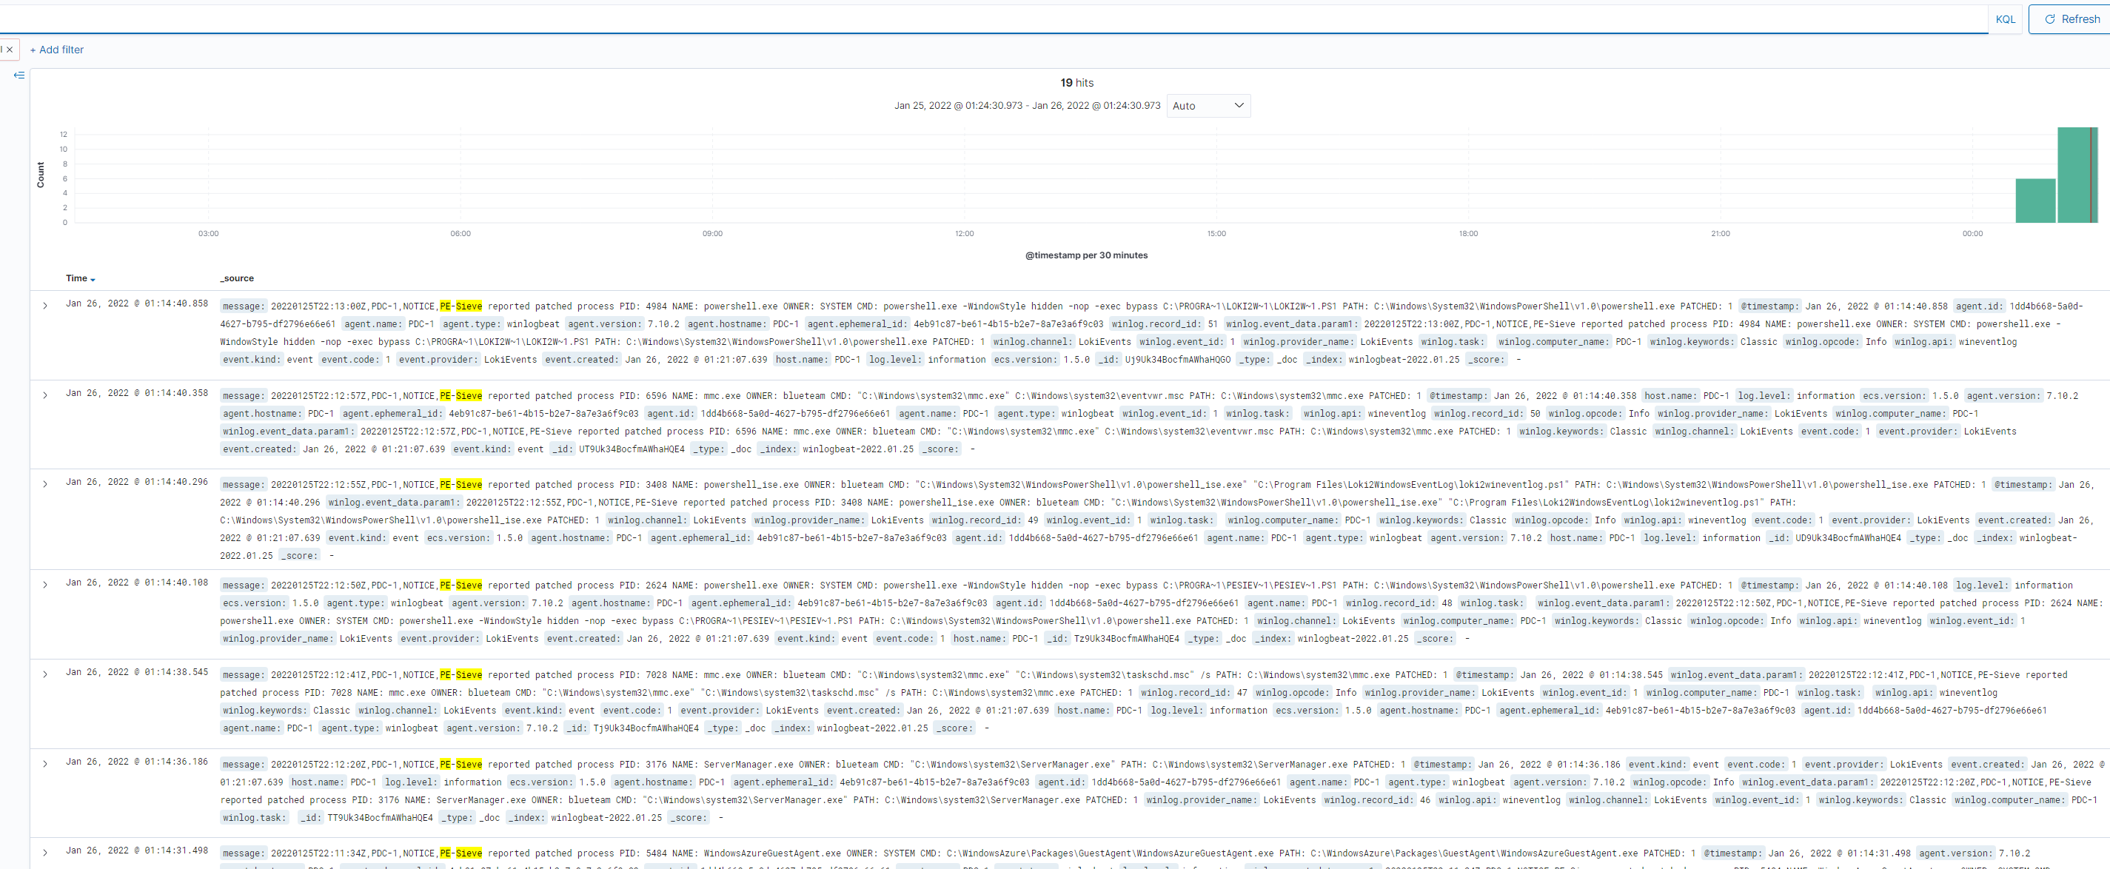
Task: Expand the 01:14:31.498 log row
Action: (45, 853)
